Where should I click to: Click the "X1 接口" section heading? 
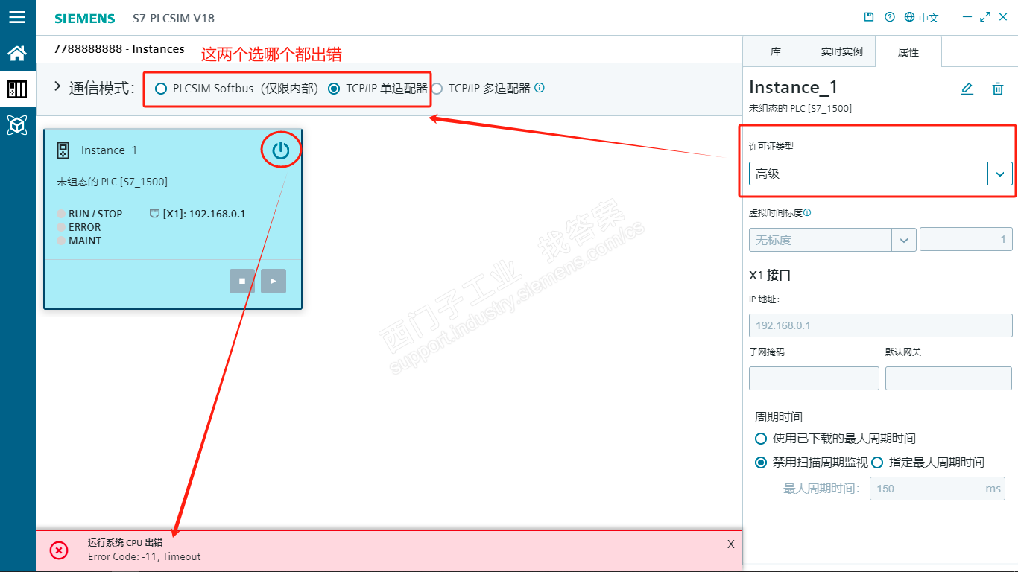(x=770, y=275)
